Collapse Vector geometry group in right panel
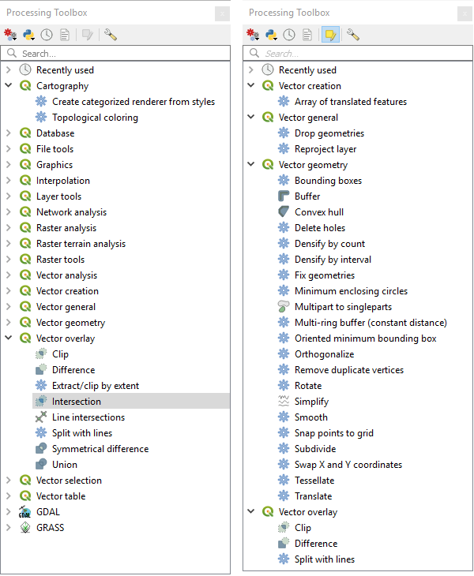This screenshot has width=474, height=576. [x=251, y=165]
